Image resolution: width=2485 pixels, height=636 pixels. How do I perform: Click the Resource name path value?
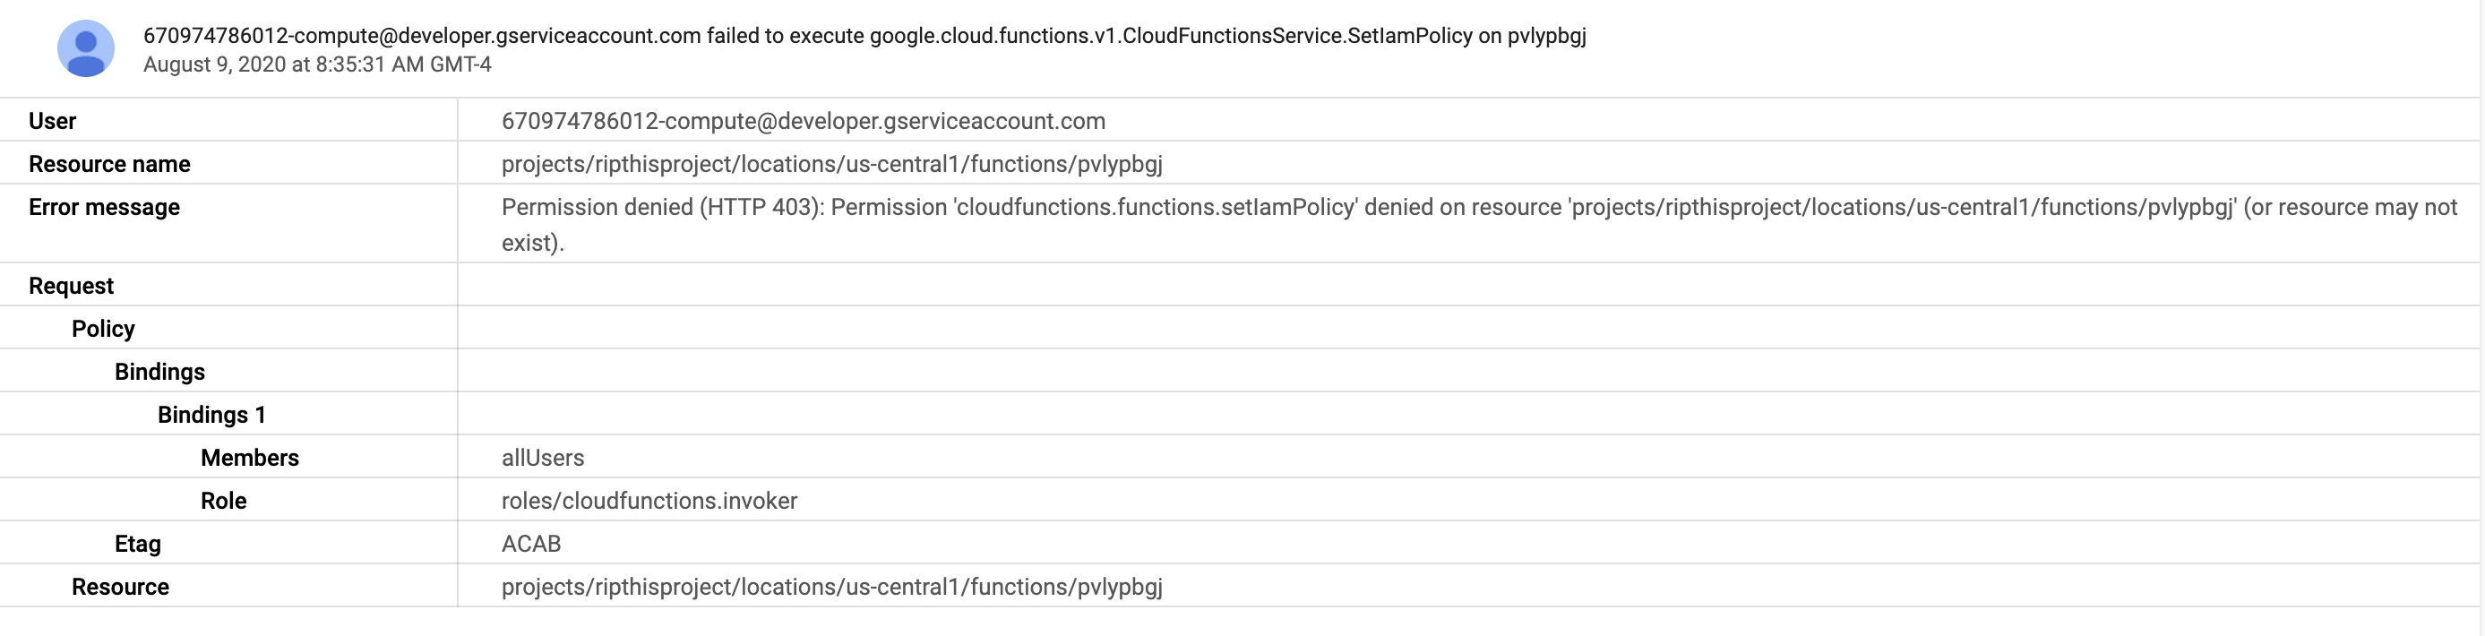(x=831, y=164)
